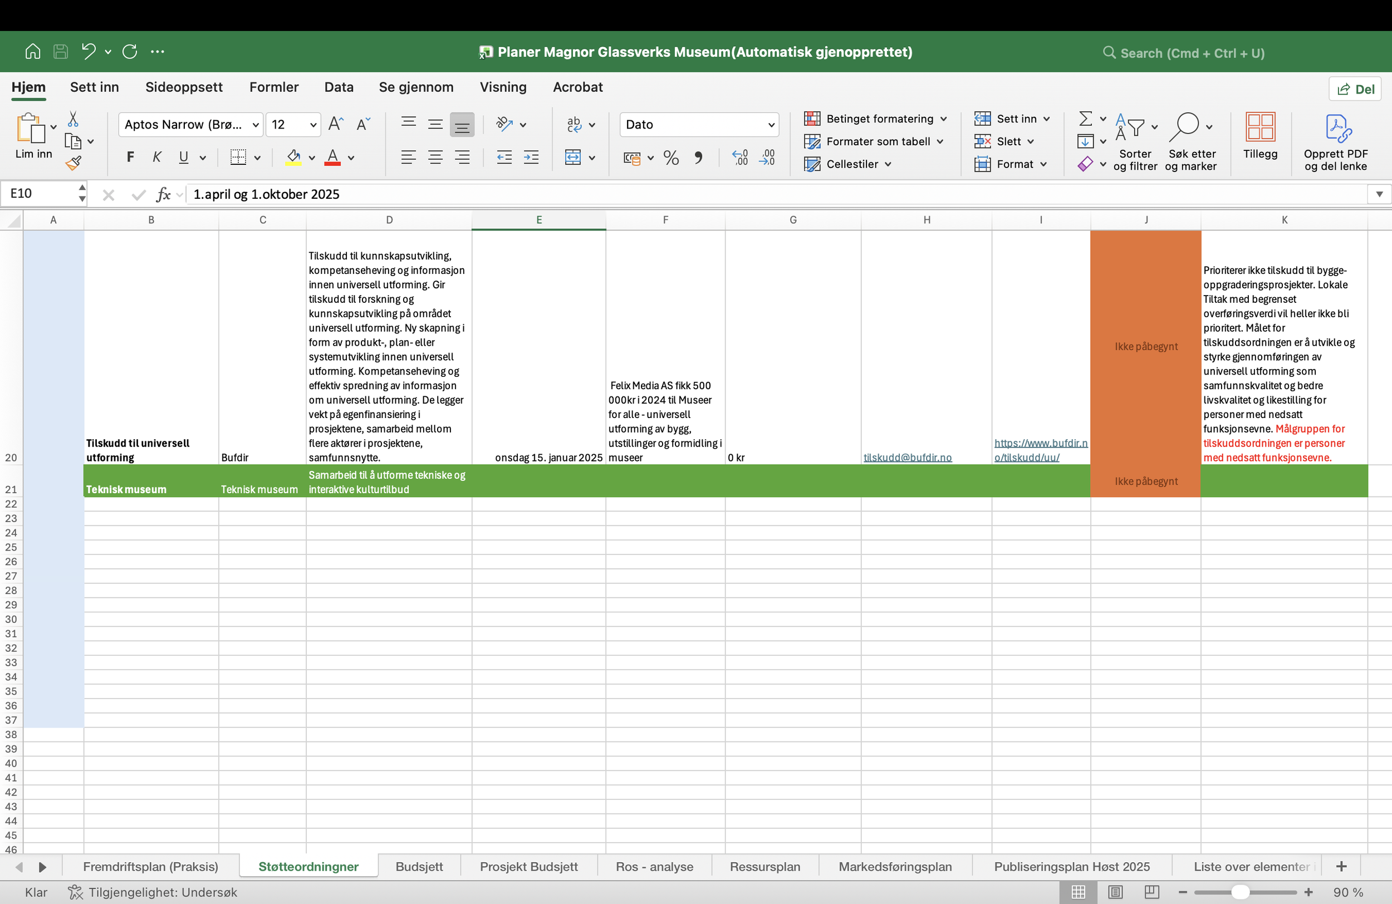Toggle bold F formatting
This screenshot has width=1392, height=904.
point(130,158)
